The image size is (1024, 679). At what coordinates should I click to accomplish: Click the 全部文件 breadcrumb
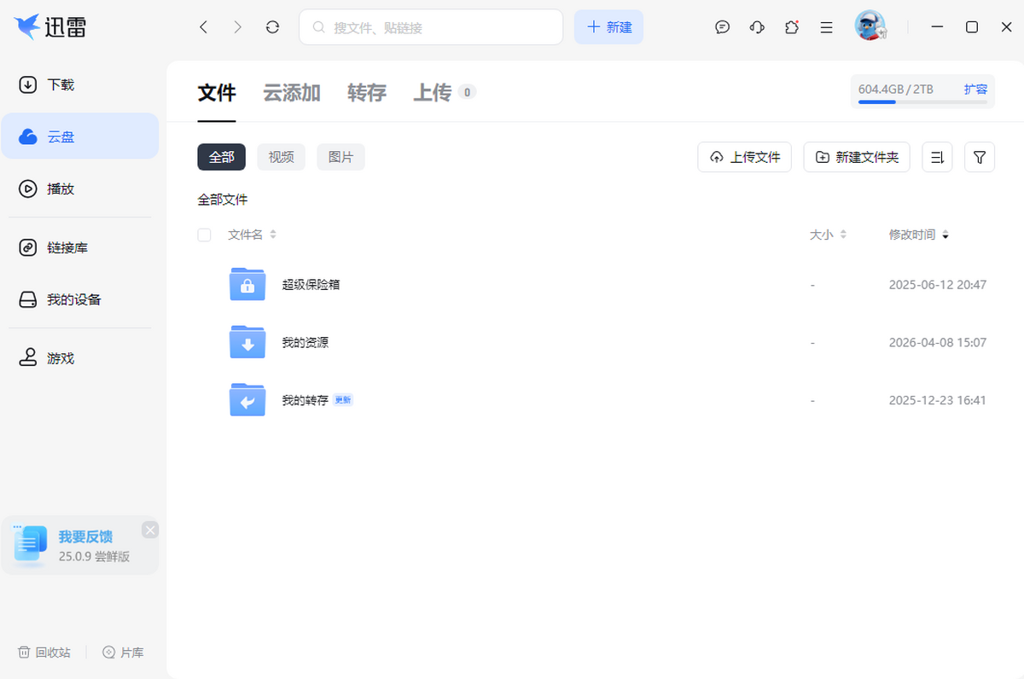coord(223,200)
